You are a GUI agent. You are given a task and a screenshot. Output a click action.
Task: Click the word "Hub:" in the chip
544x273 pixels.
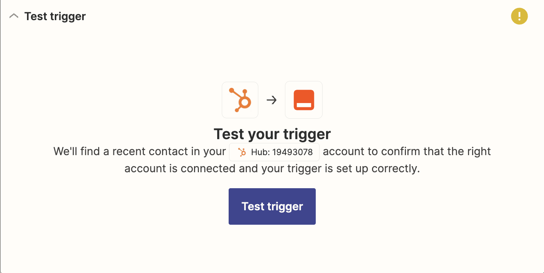tap(260, 152)
